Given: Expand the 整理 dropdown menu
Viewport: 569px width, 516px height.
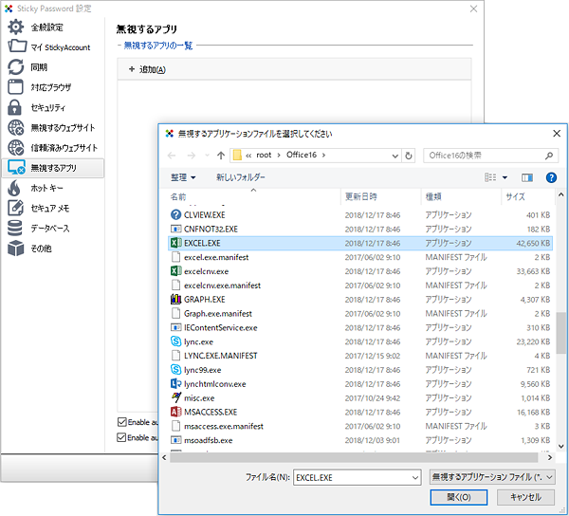Looking at the screenshot, I should [183, 177].
